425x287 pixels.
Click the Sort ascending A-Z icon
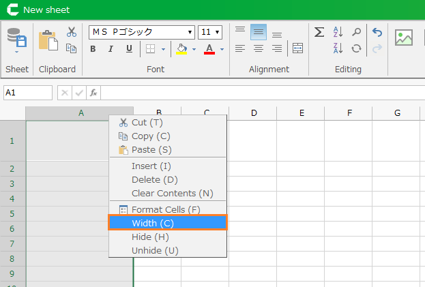pyautogui.click(x=338, y=32)
